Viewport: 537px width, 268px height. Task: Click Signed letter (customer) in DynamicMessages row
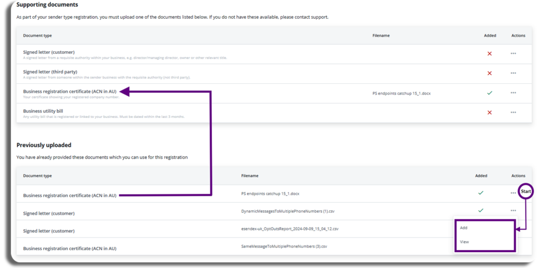49,214
